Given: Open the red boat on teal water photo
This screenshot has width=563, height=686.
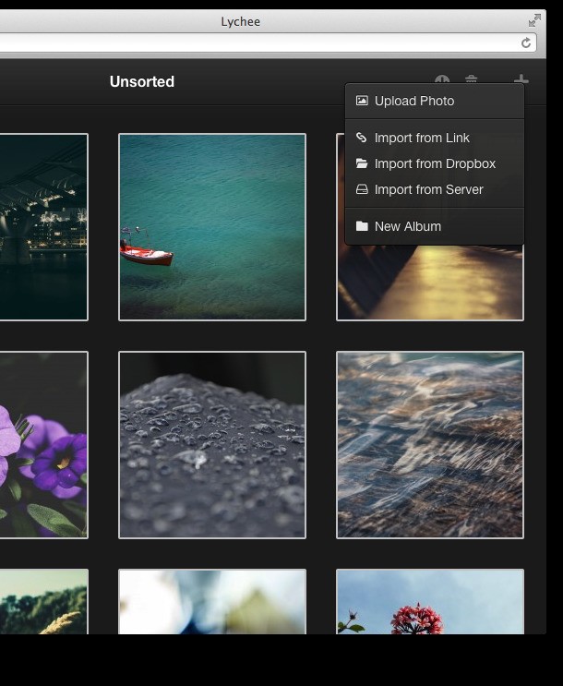Looking at the screenshot, I should coord(212,227).
